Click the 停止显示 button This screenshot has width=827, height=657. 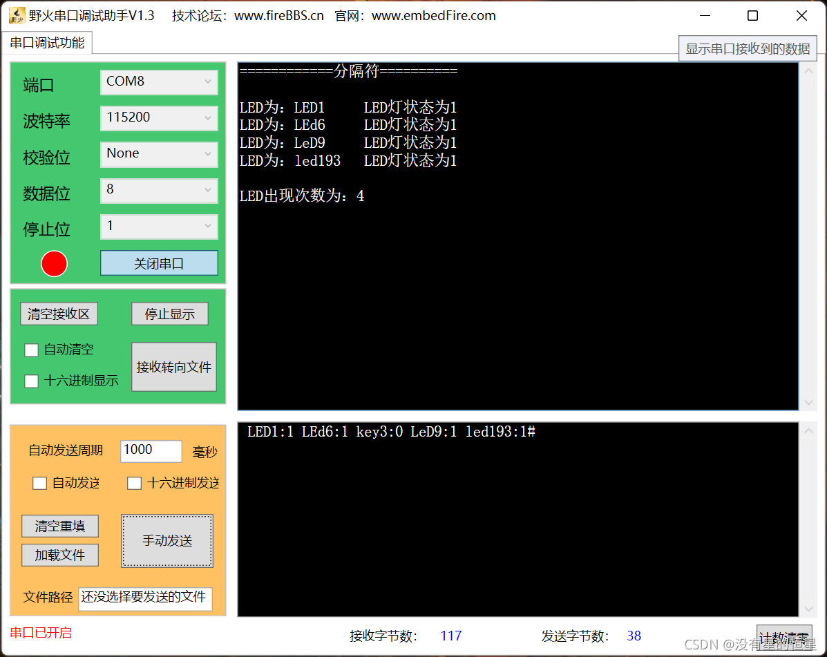(170, 314)
